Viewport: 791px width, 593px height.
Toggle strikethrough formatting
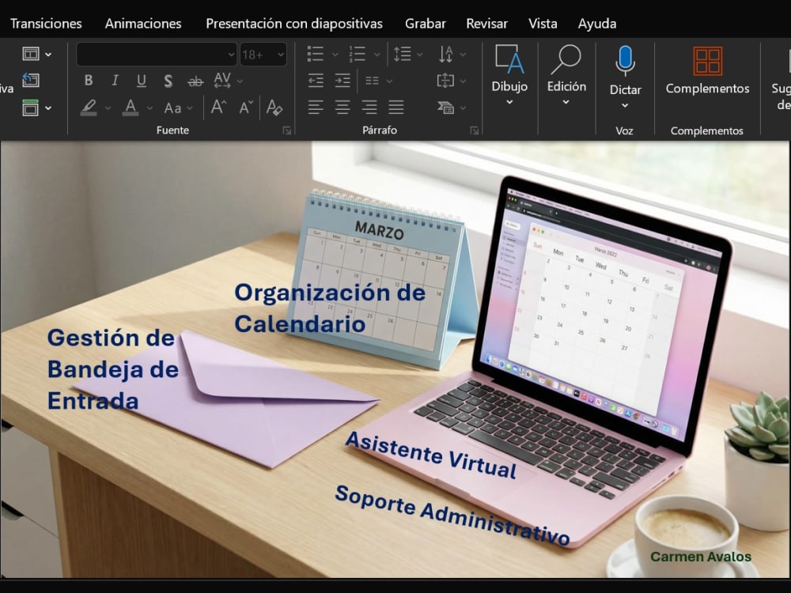pos(195,80)
